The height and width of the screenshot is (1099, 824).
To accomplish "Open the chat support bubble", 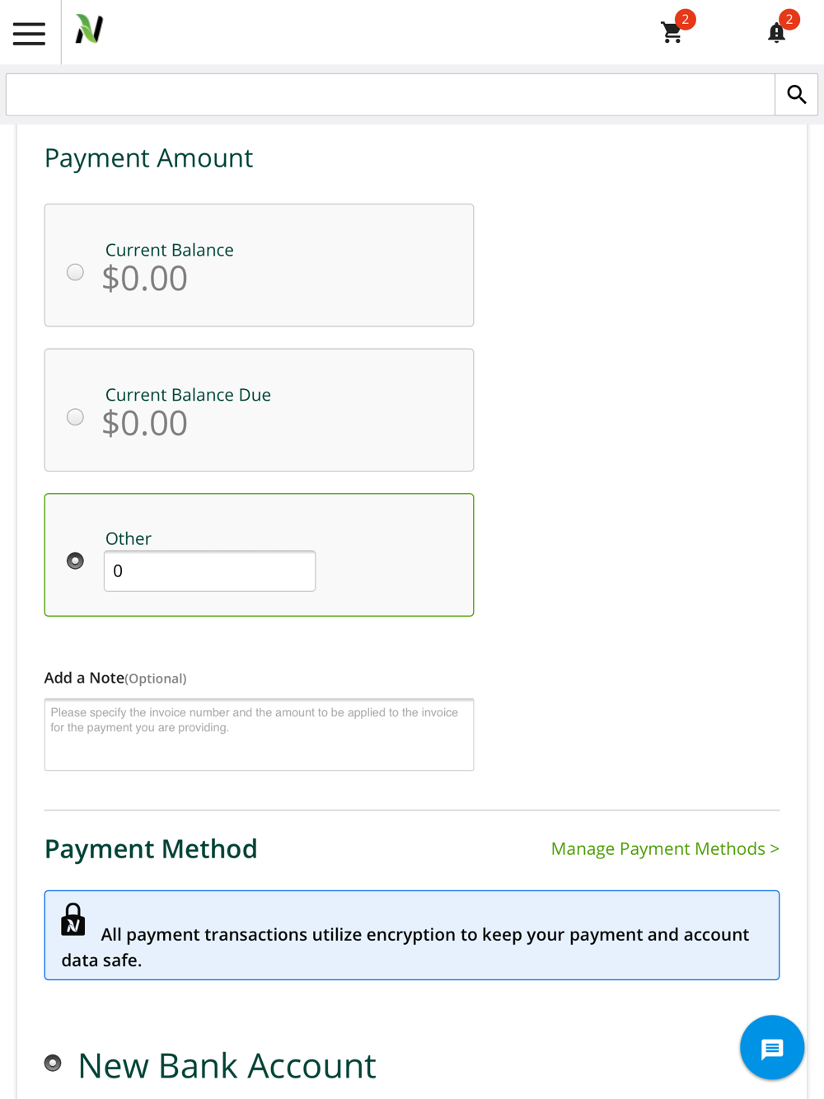I will coord(772,1048).
